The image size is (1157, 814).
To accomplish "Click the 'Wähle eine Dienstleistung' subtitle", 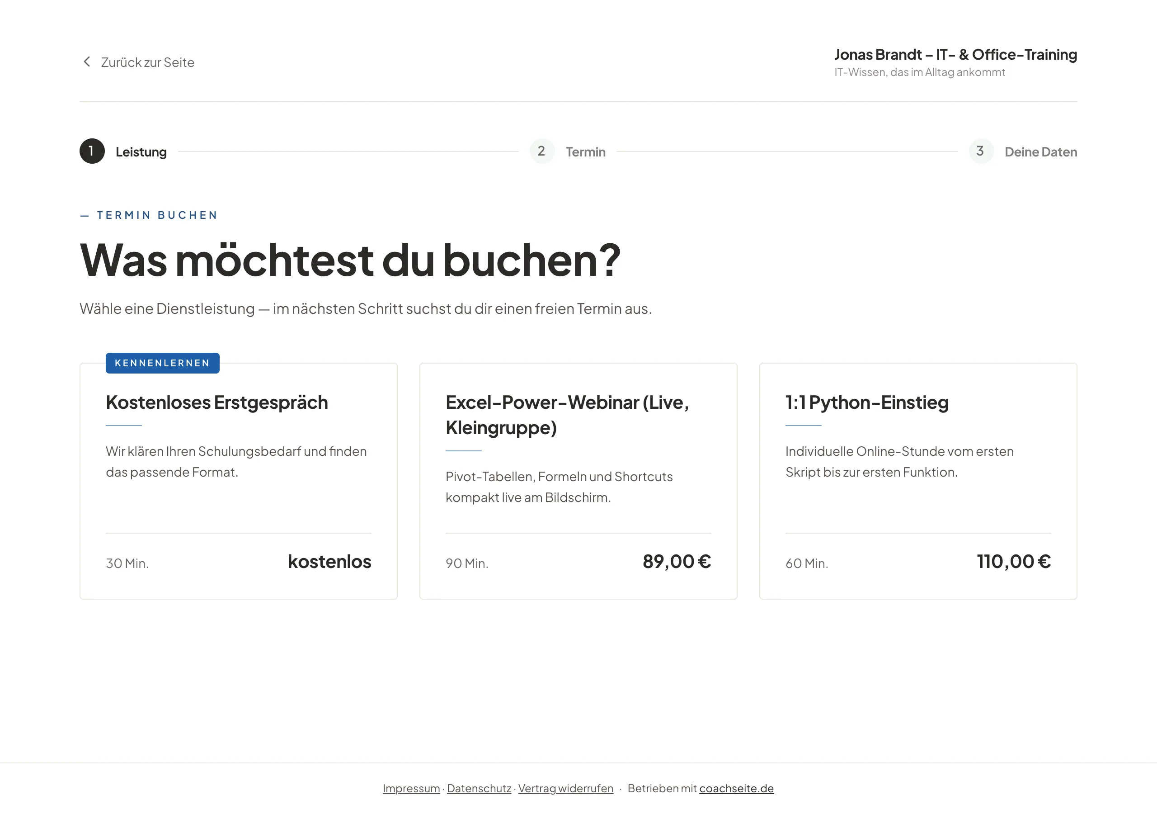I will click(365, 309).
